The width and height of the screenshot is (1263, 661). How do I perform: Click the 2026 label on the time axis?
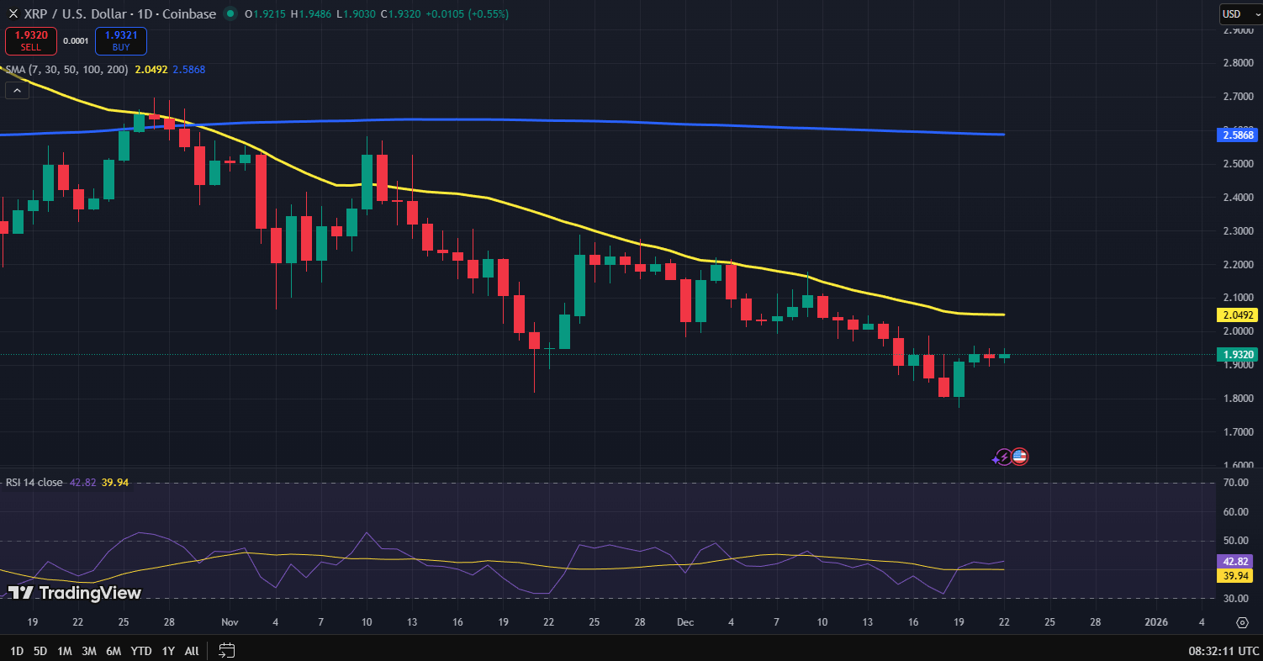click(x=1157, y=622)
